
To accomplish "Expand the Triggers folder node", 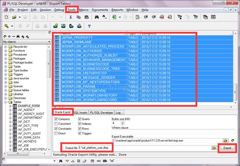I will click(x=6, y=74).
